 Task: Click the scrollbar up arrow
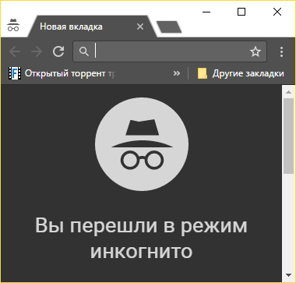click(288, 92)
